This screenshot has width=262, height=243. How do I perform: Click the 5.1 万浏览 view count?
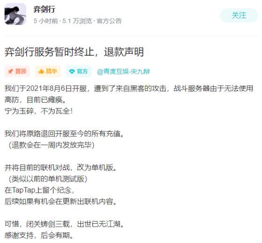tap(77, 21)
